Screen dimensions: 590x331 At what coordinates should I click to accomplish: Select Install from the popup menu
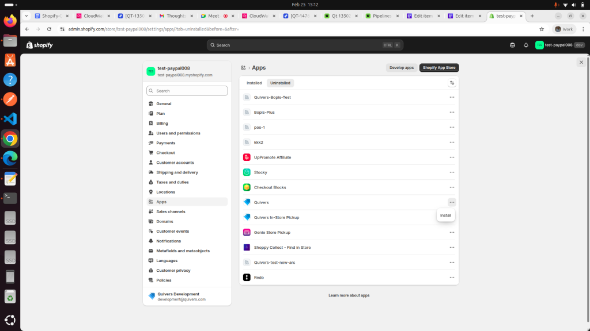click(x=445, y=215)
